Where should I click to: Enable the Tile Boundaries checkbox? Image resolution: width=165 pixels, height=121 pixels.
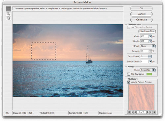pos(129,74)
